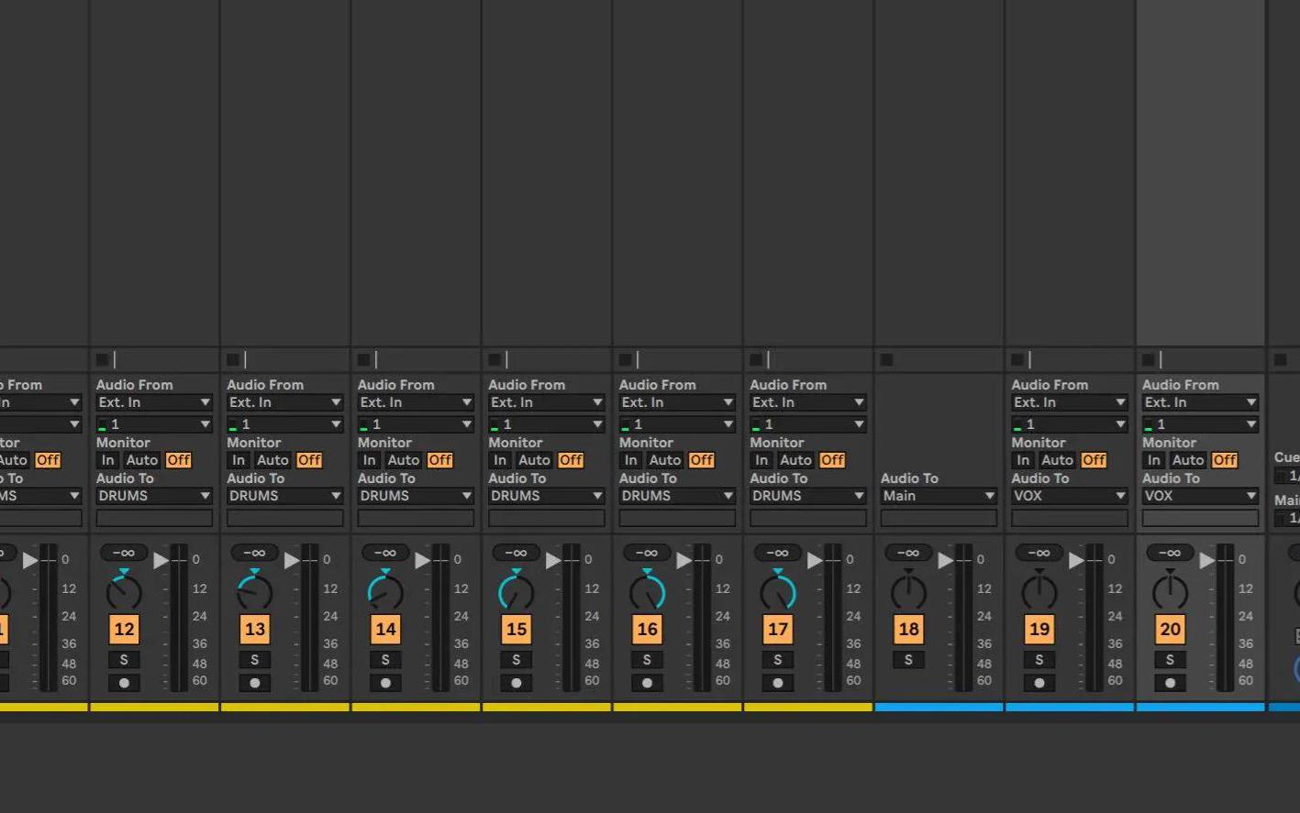Open Audio From Ext. In dropdown on track 12

pyautogui.click(x=154, y=402)
